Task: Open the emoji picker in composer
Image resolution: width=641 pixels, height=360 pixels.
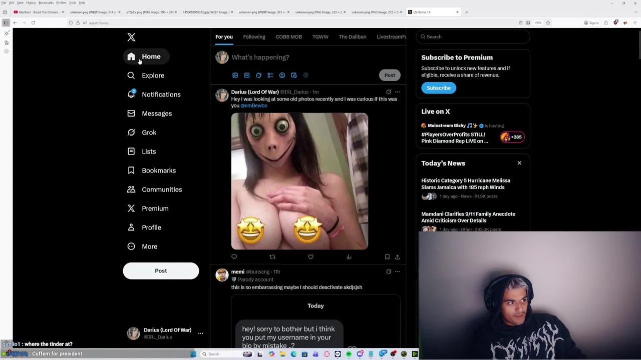Action: (282, 75)
